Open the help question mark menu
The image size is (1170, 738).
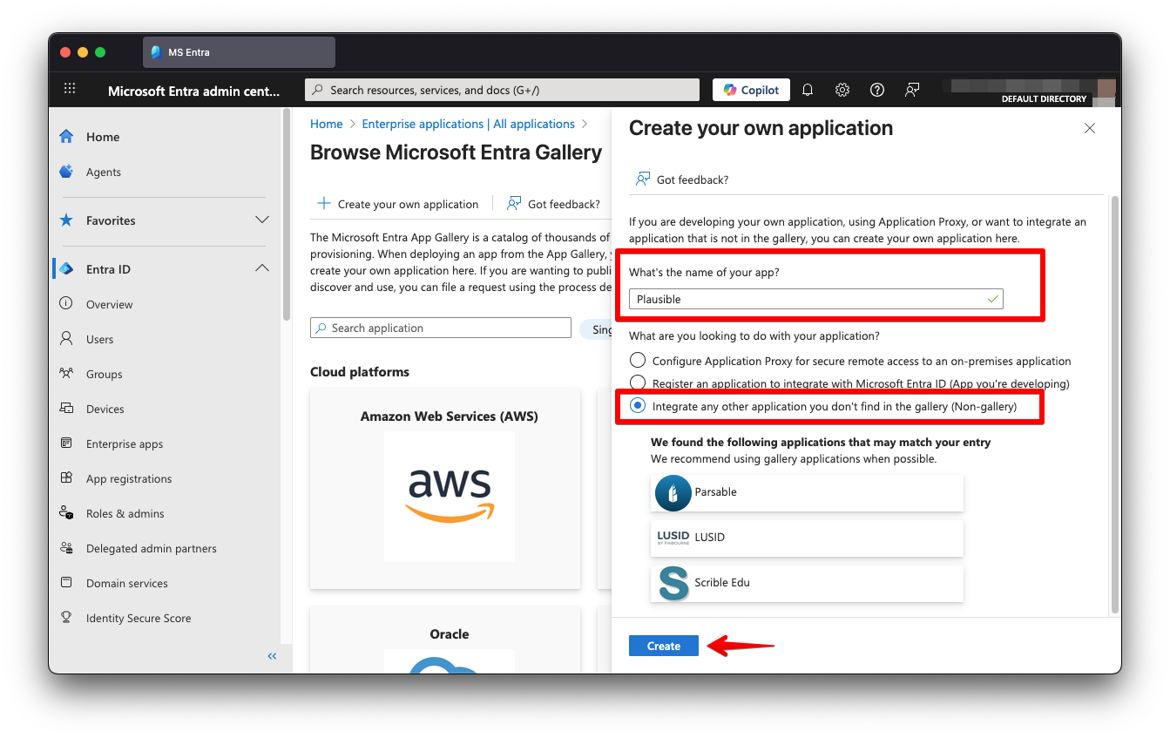click(876, 89)
